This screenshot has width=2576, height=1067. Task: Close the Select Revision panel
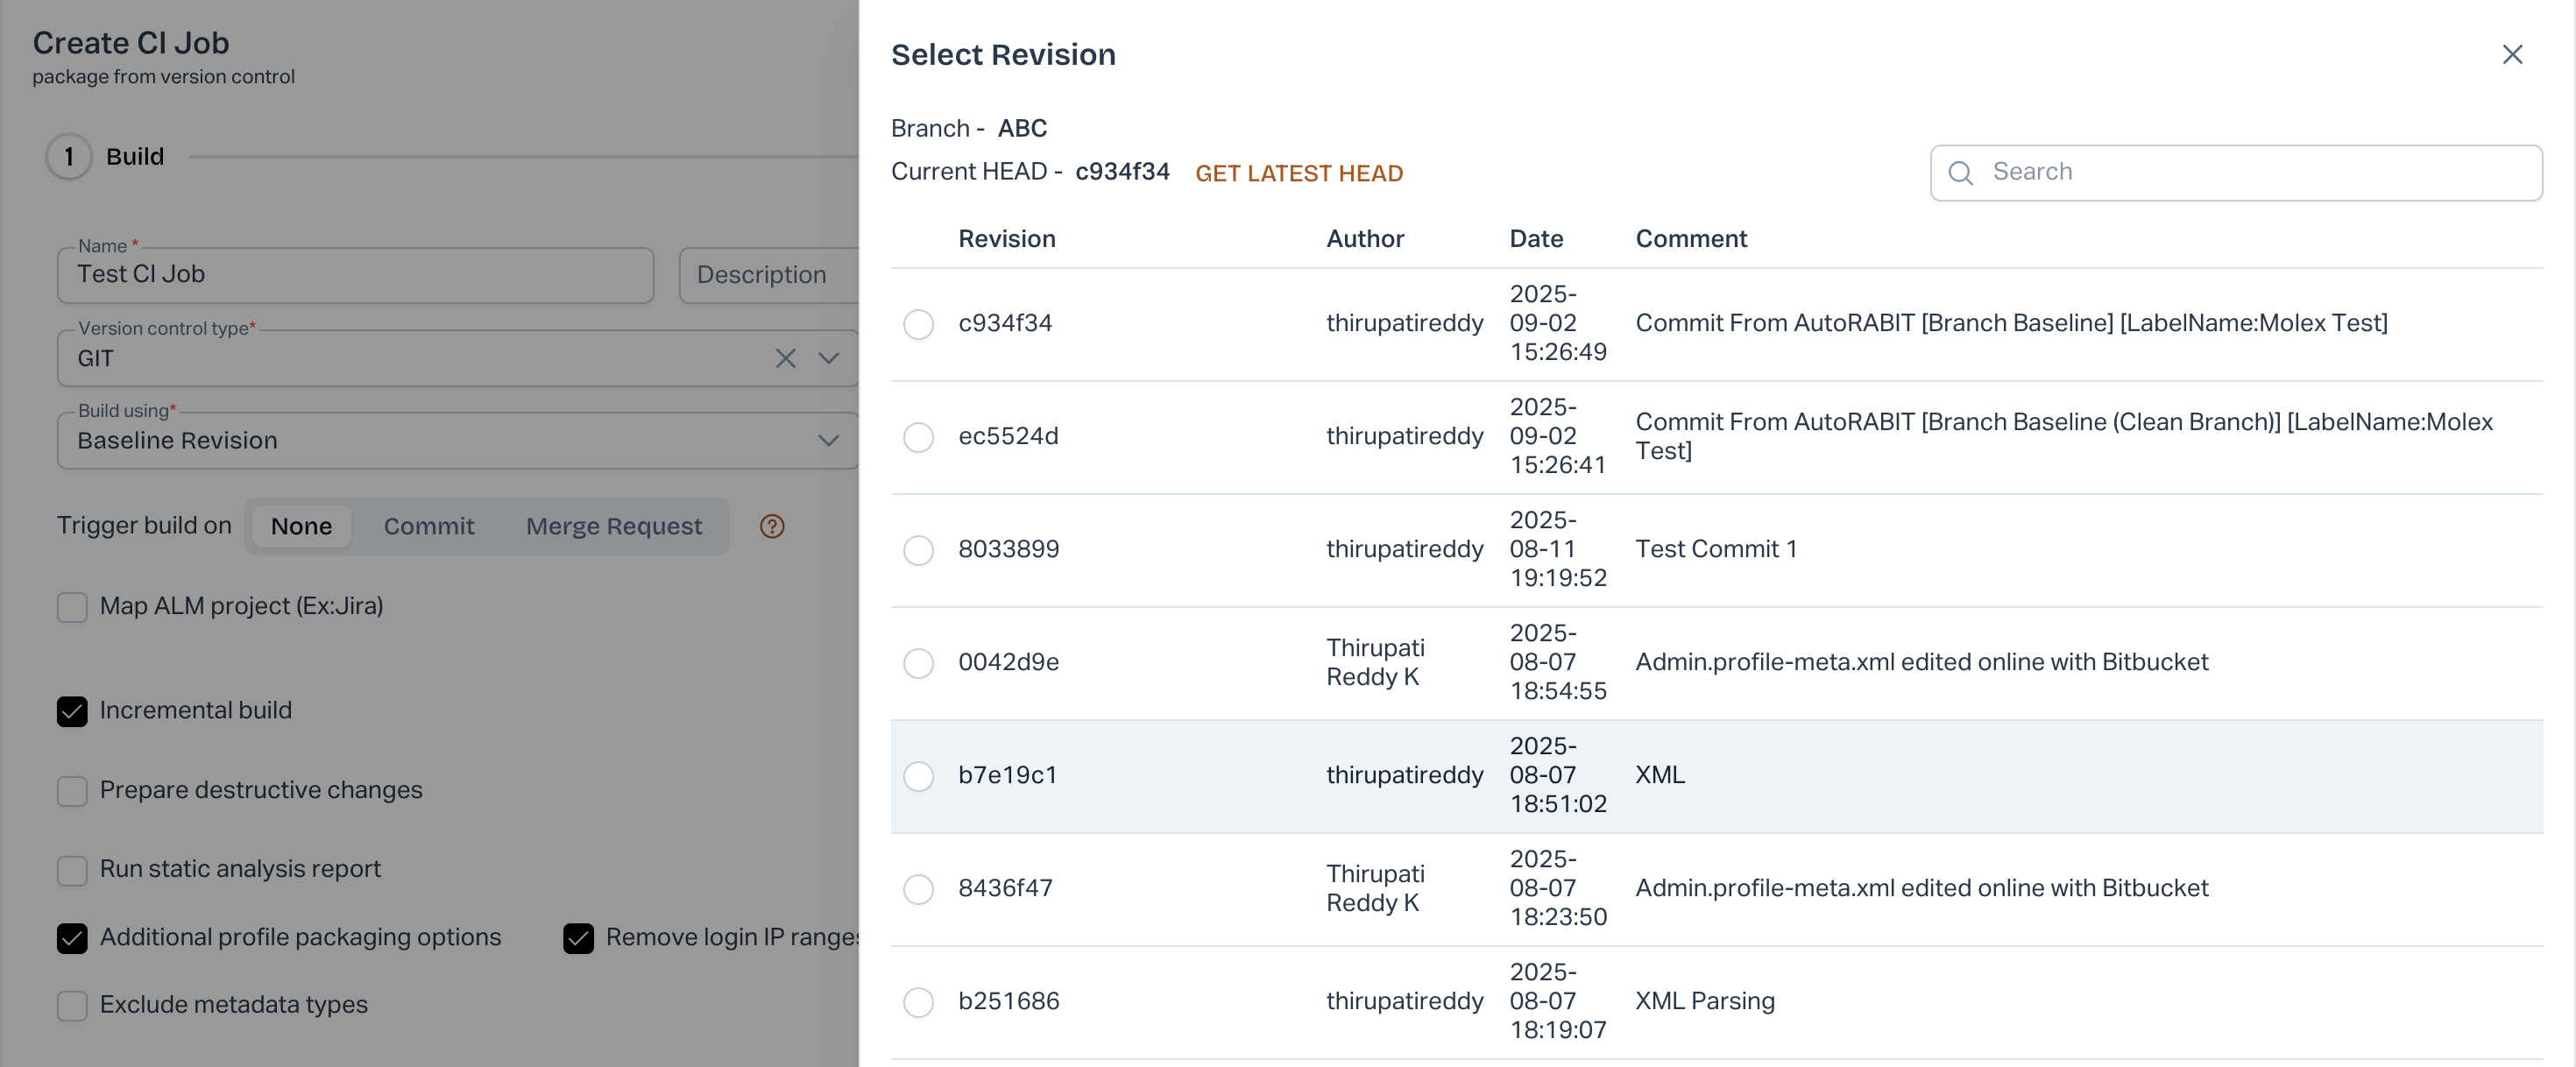coord(2512,54)
